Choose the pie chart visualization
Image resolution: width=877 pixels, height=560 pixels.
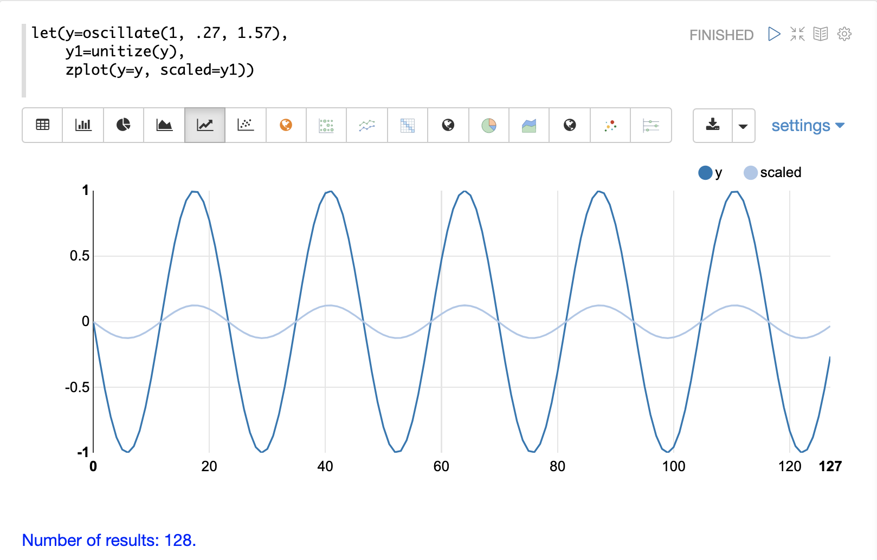(124, 125)
